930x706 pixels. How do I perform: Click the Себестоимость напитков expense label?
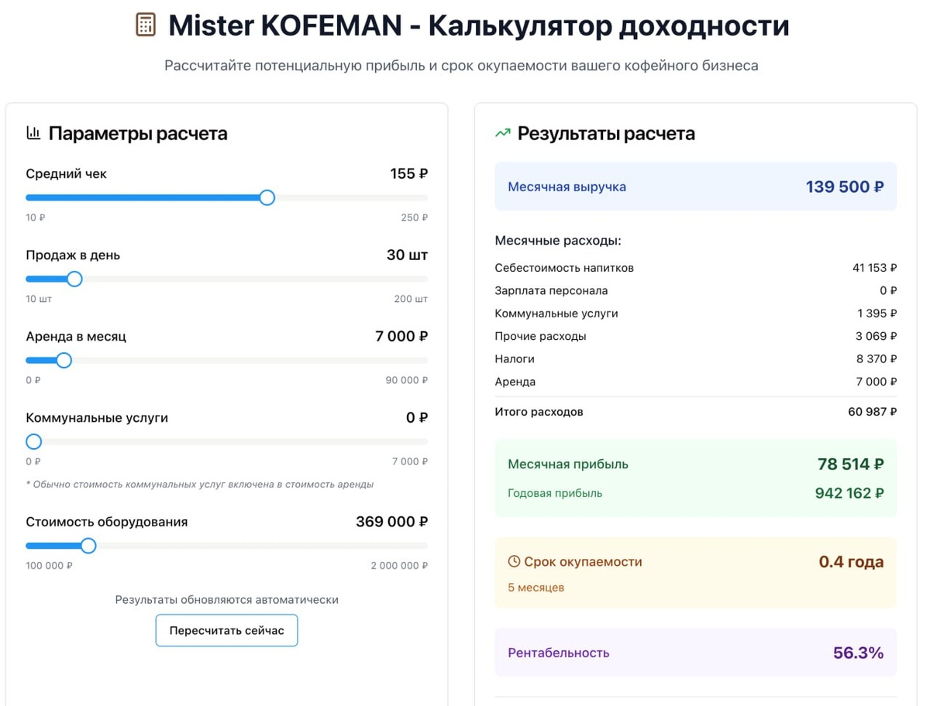point(564,268)
